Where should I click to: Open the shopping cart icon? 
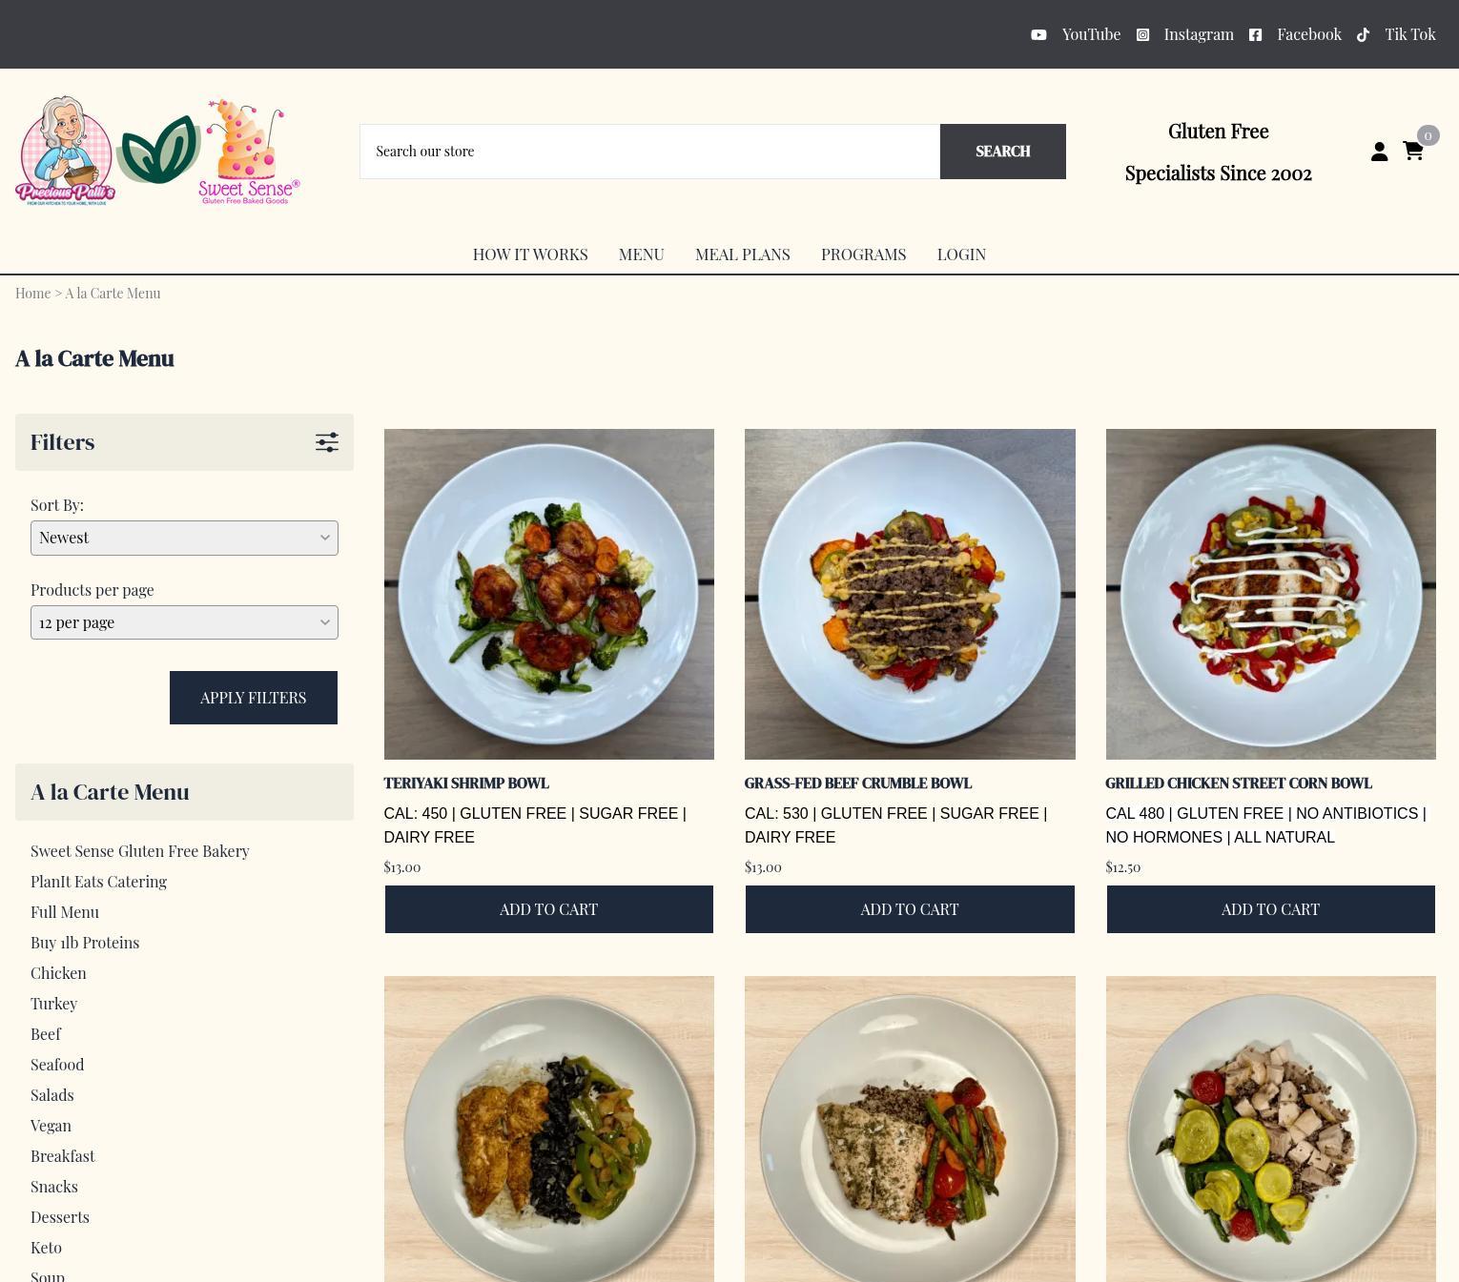(x=1413, y=151)
